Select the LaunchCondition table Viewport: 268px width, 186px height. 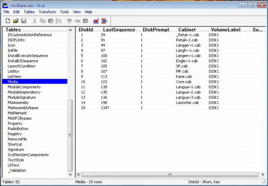point(21,66)
